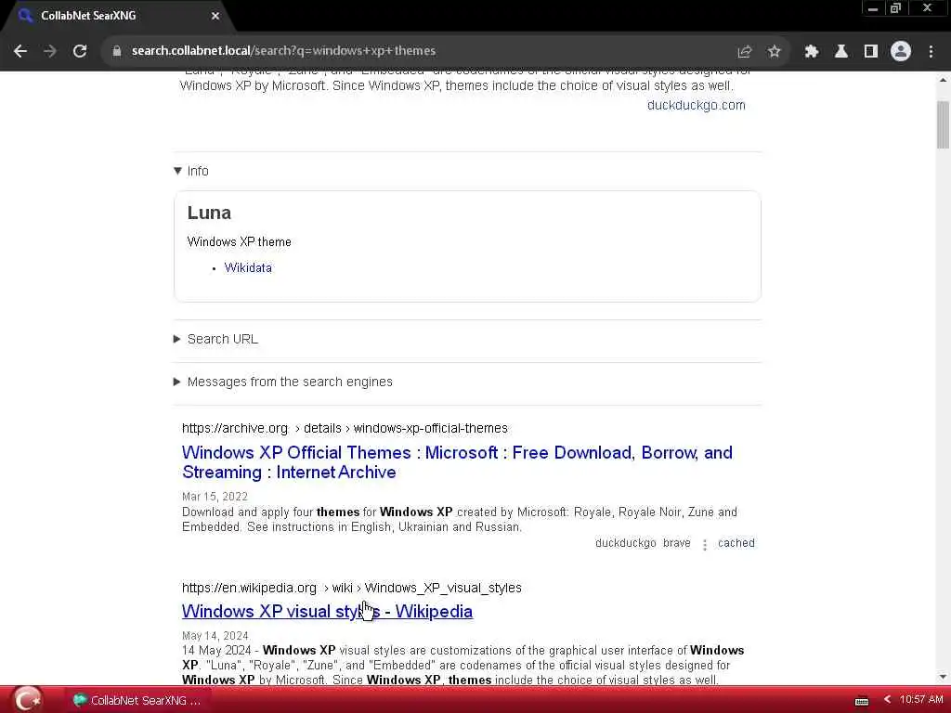This screenshot has width=951, height=713.
Task: Click the page vertical scrollbar thumb
Action: tap(943, 124)
